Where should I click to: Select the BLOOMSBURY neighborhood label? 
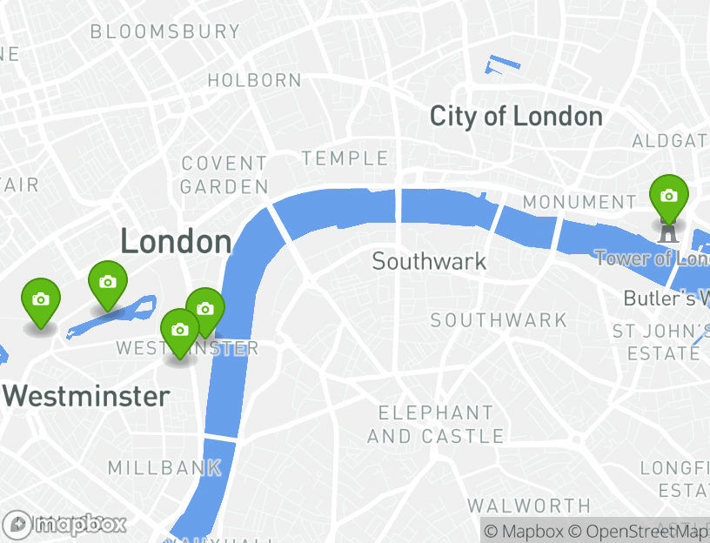[165, 31]
